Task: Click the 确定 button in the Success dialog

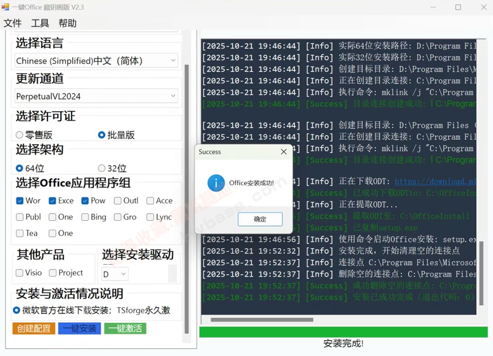Action: coord(260,219)
